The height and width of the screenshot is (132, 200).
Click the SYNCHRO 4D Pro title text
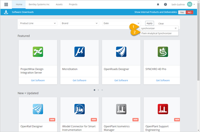coord(156,69)
